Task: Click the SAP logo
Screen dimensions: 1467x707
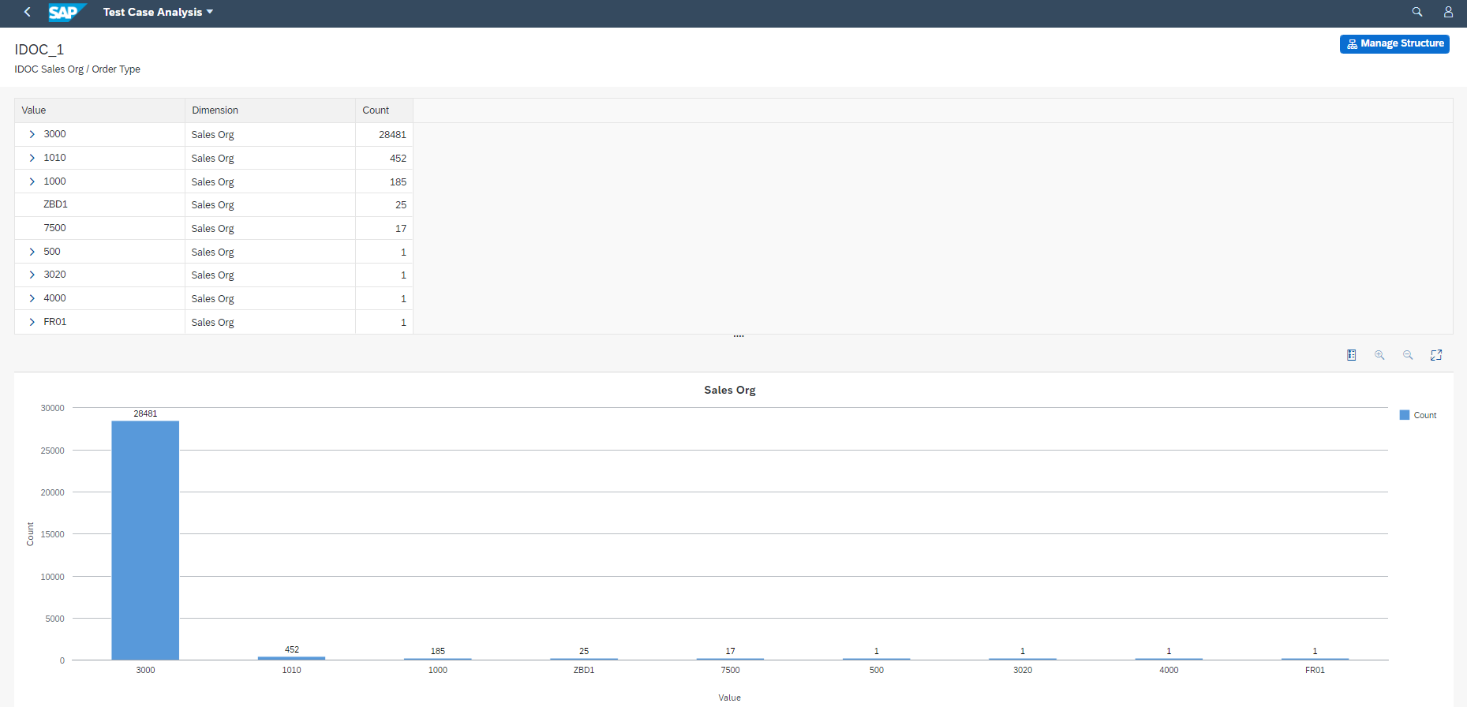Action: click(x=66, y=12)
